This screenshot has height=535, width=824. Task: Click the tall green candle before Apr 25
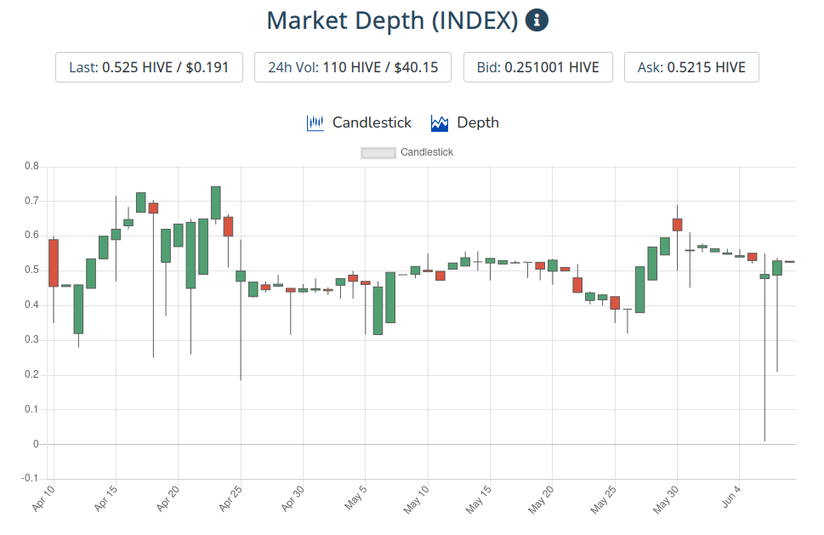[215, 203]
